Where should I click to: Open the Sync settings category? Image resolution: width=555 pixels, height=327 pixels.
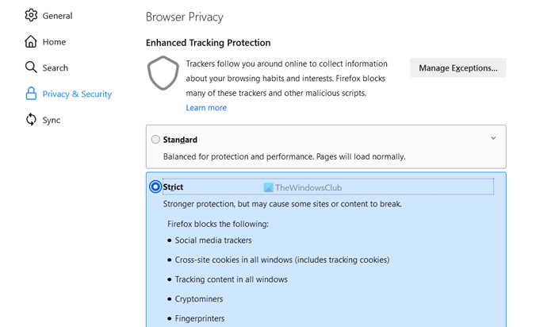click(x=52, y=121)
